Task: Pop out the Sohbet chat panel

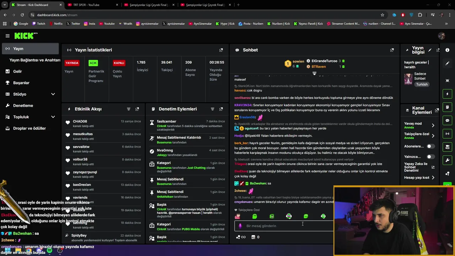Action: tap(392, 50)
